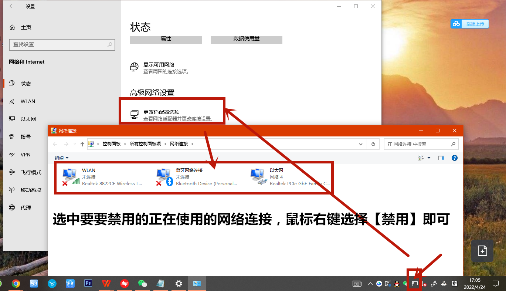Open the 组织 organize dropdown
The image size is (506, 291).
coord(62,158)
